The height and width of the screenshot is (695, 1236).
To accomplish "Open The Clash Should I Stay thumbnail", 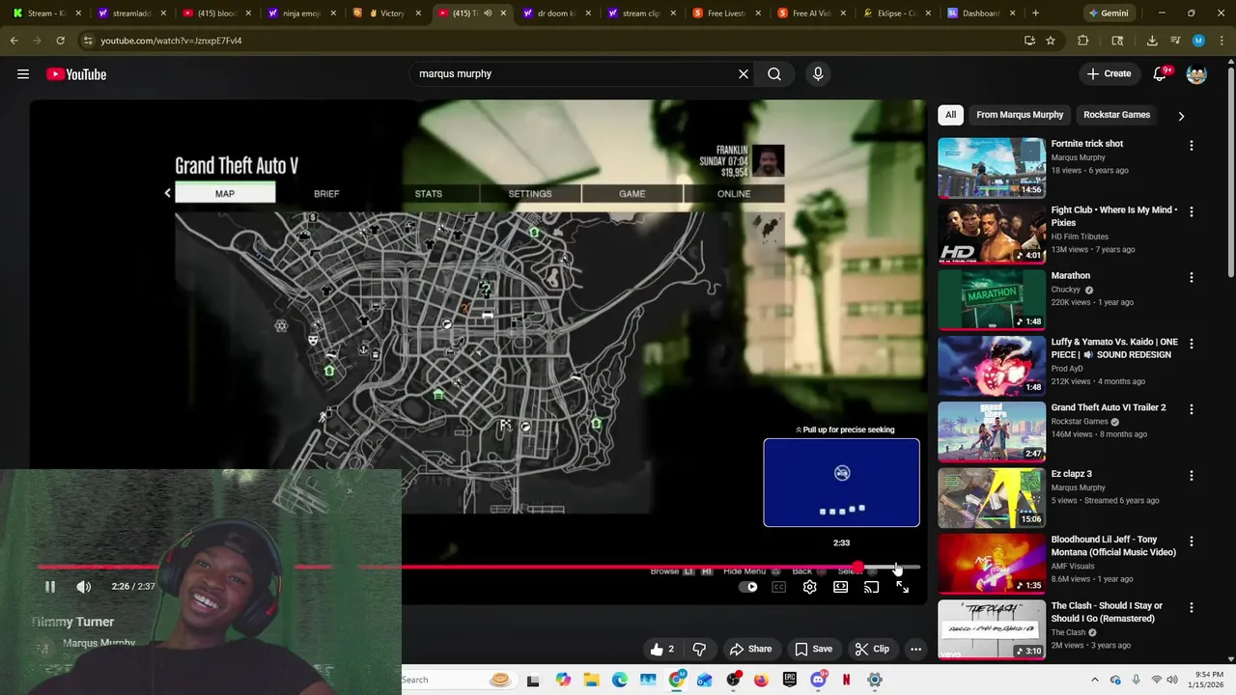I will [x=992, y=628].
